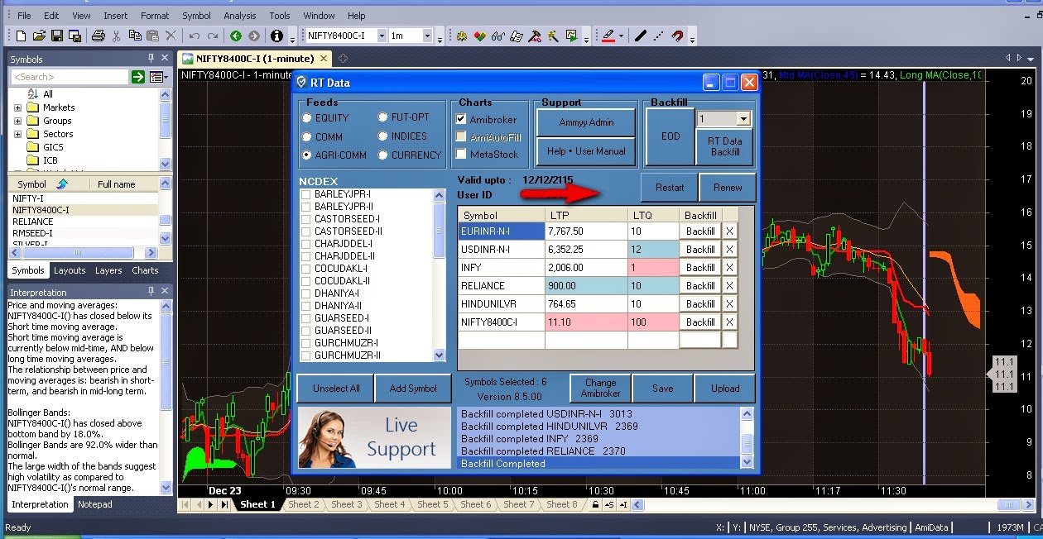Click the chart lock icon near sheet tabs

coord(595,504)
